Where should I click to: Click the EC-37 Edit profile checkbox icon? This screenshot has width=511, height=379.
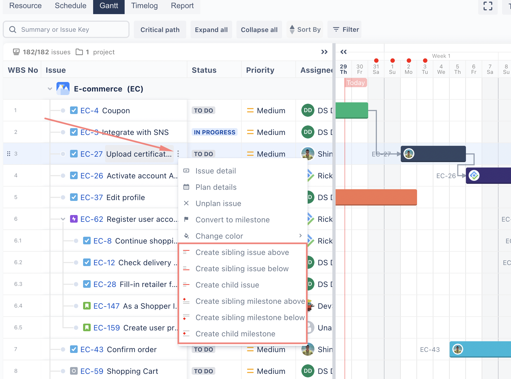(x=74, y=197)
